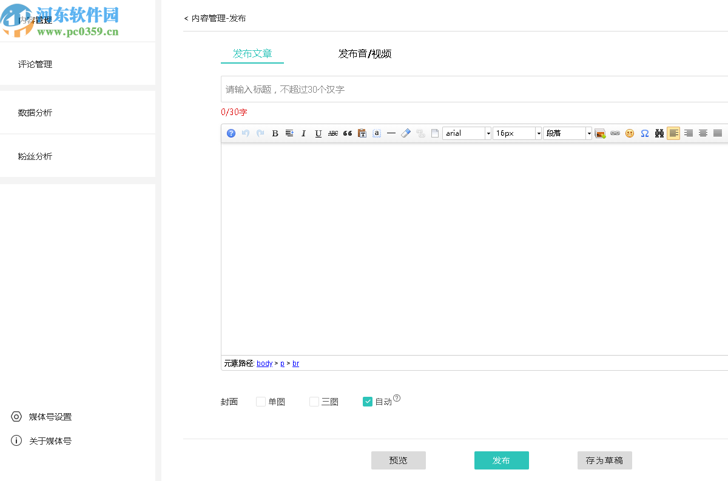Click the 存为草稿 save draft button

point(604,460)
